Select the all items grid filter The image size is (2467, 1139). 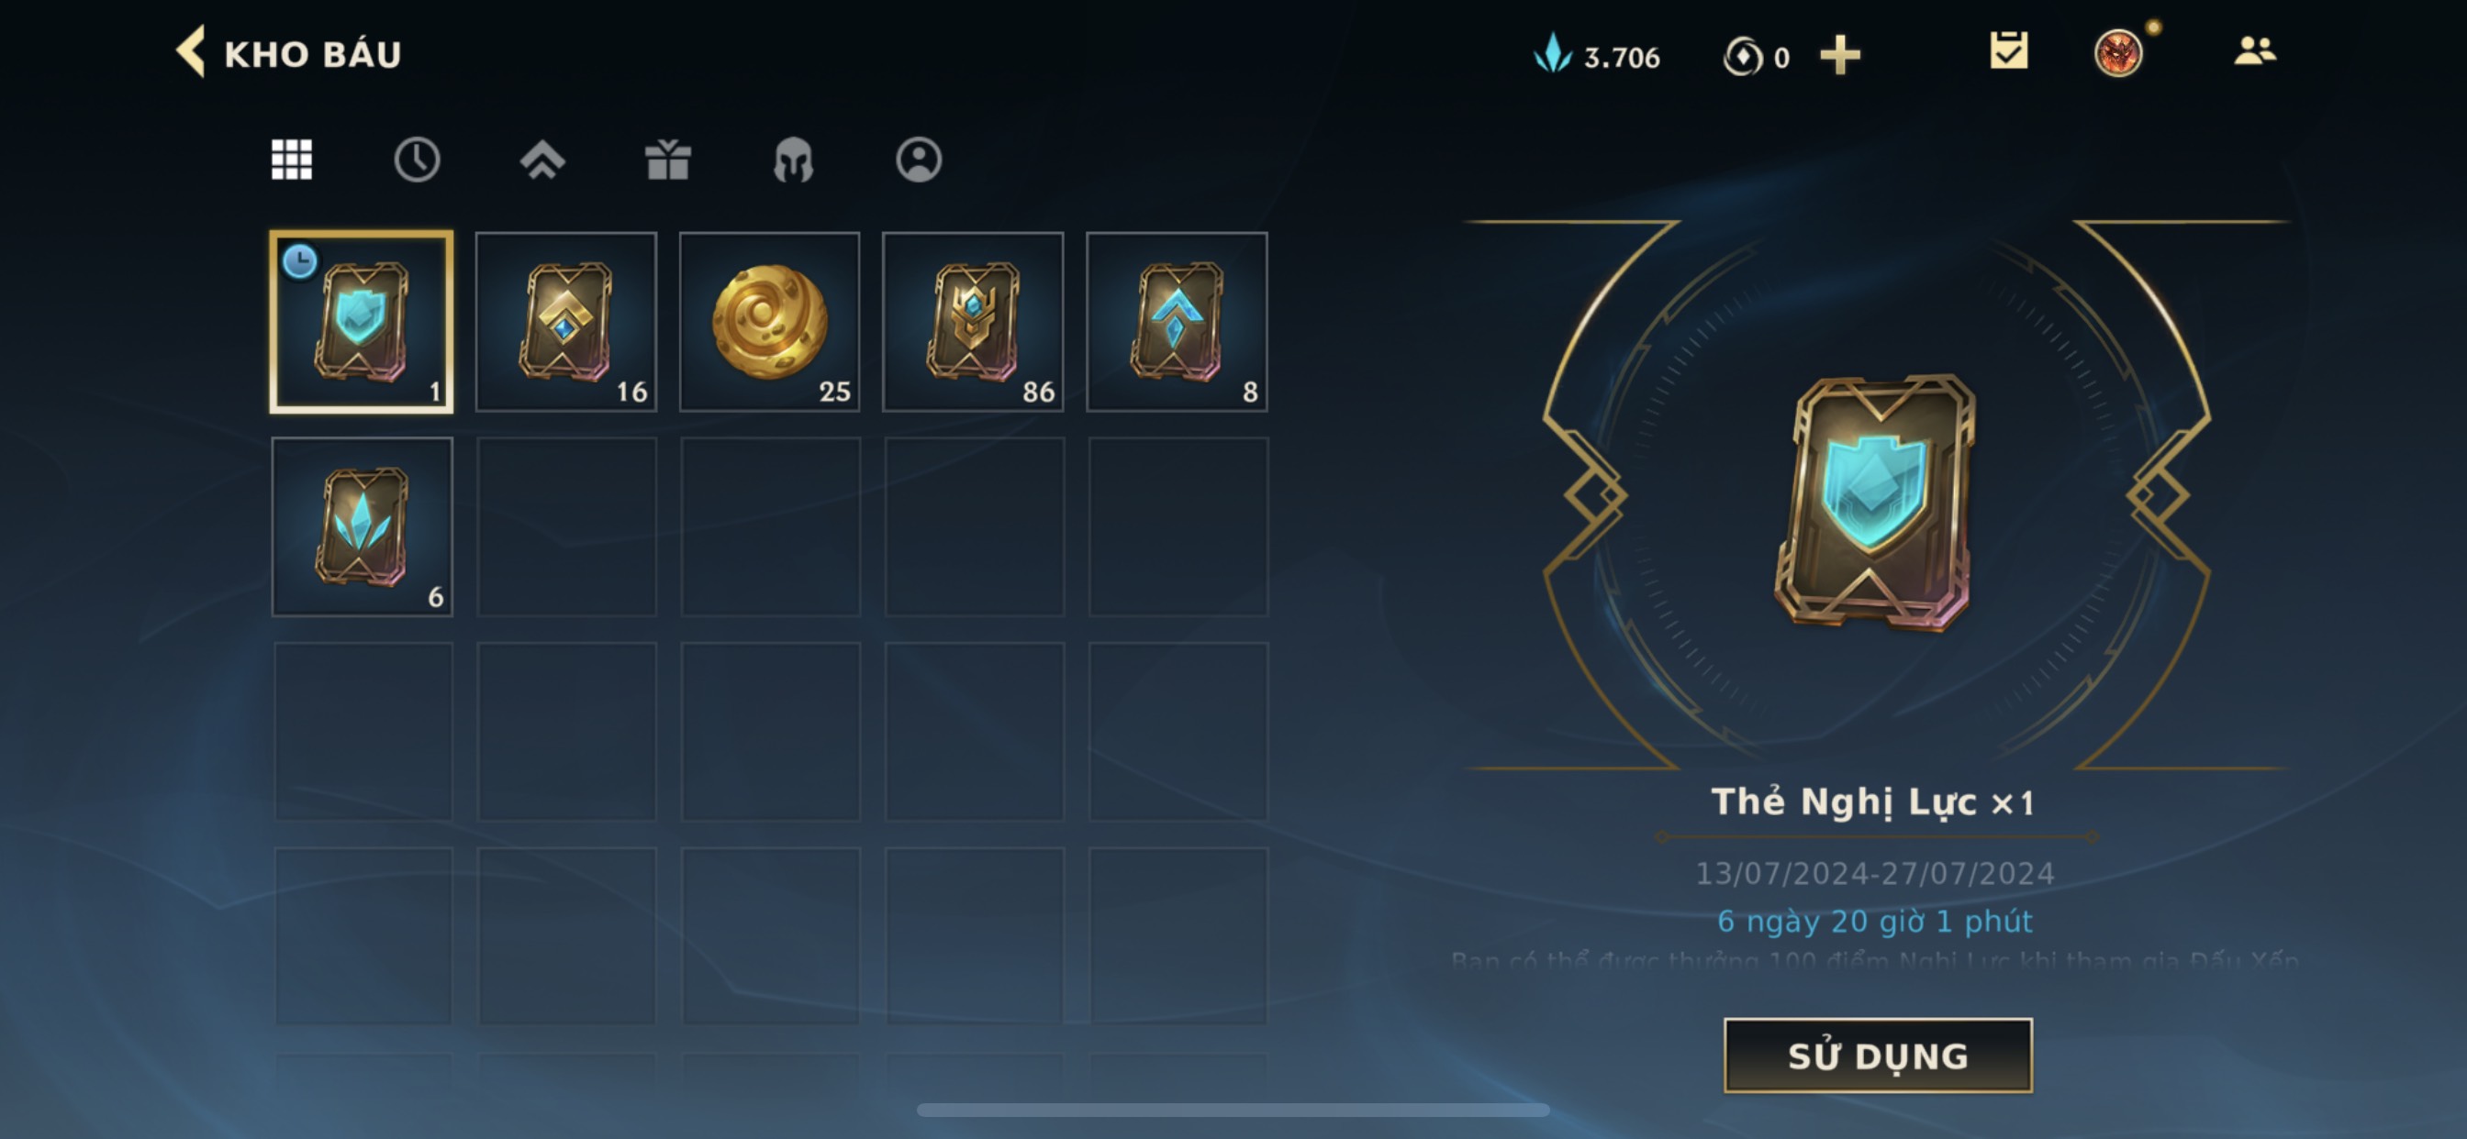point(291,159)
